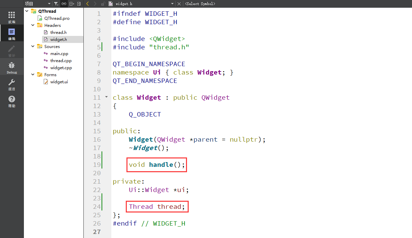Image resolution: width=412 pixels, height=238 pixels.
Task: Open thread.cpp in the project tree
Action: click(61, 60)
